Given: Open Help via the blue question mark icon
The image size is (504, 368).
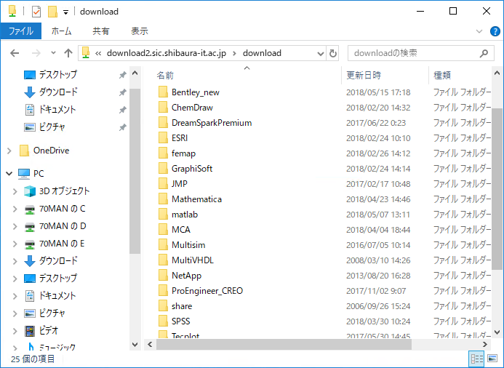Looking at the screenshot, I should coord(495,31).
